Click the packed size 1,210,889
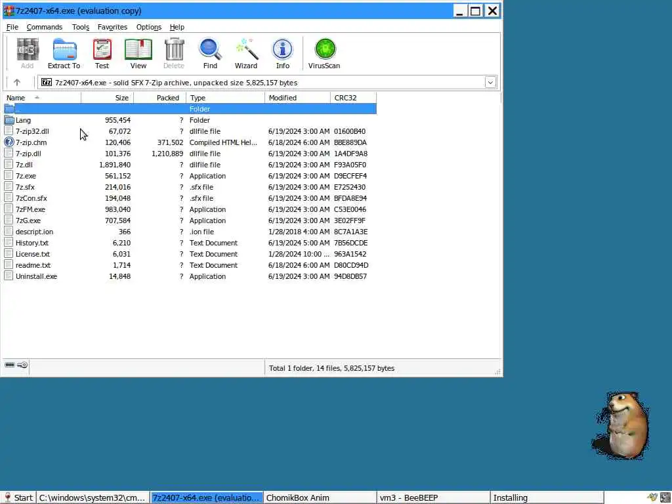672x504 pixels. [167, 154]
